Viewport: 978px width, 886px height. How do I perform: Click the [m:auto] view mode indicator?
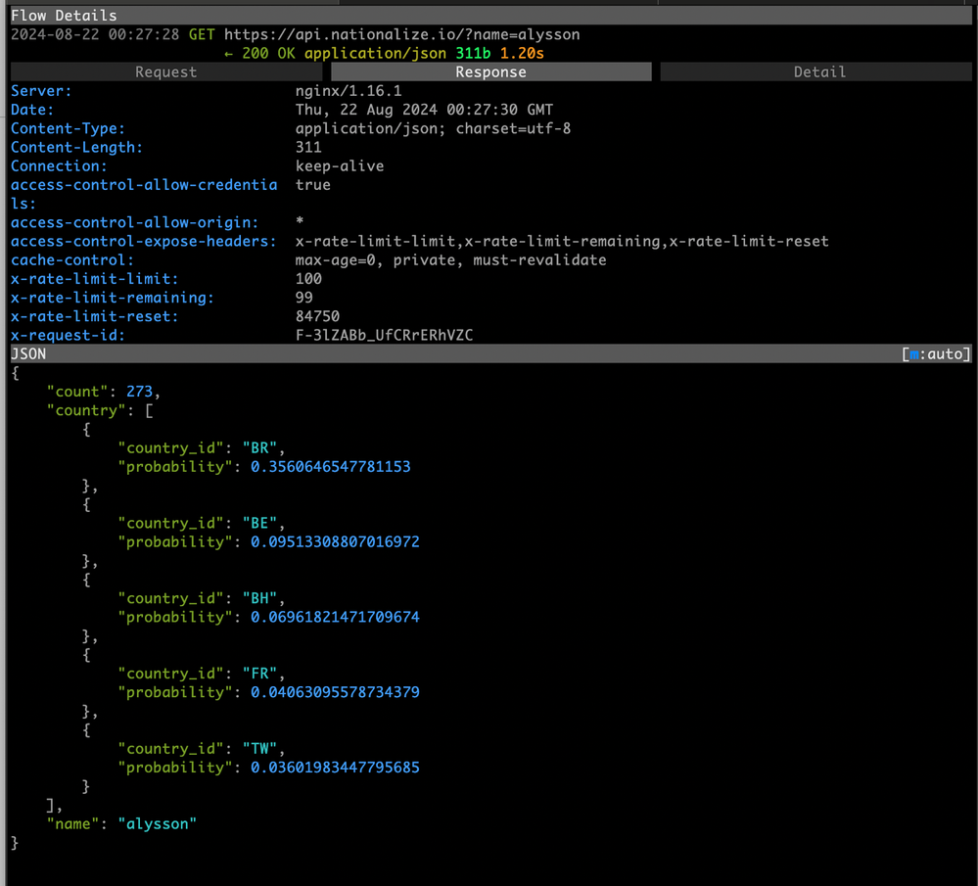click(936, 353)
